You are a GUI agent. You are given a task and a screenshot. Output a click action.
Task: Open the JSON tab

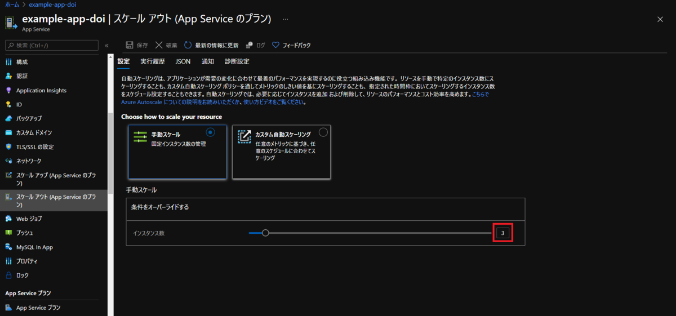(x=183, y=61)
